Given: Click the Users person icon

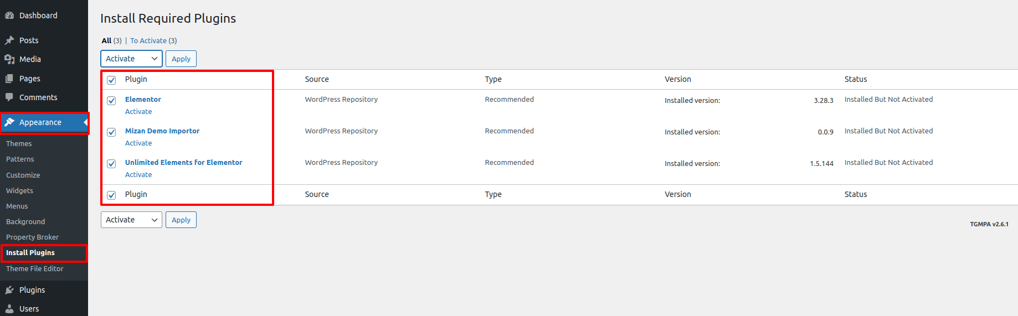Looking at the screenshot, I should point(9,309).
